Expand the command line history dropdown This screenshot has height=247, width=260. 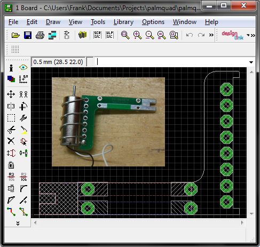[x=251, y=62]
